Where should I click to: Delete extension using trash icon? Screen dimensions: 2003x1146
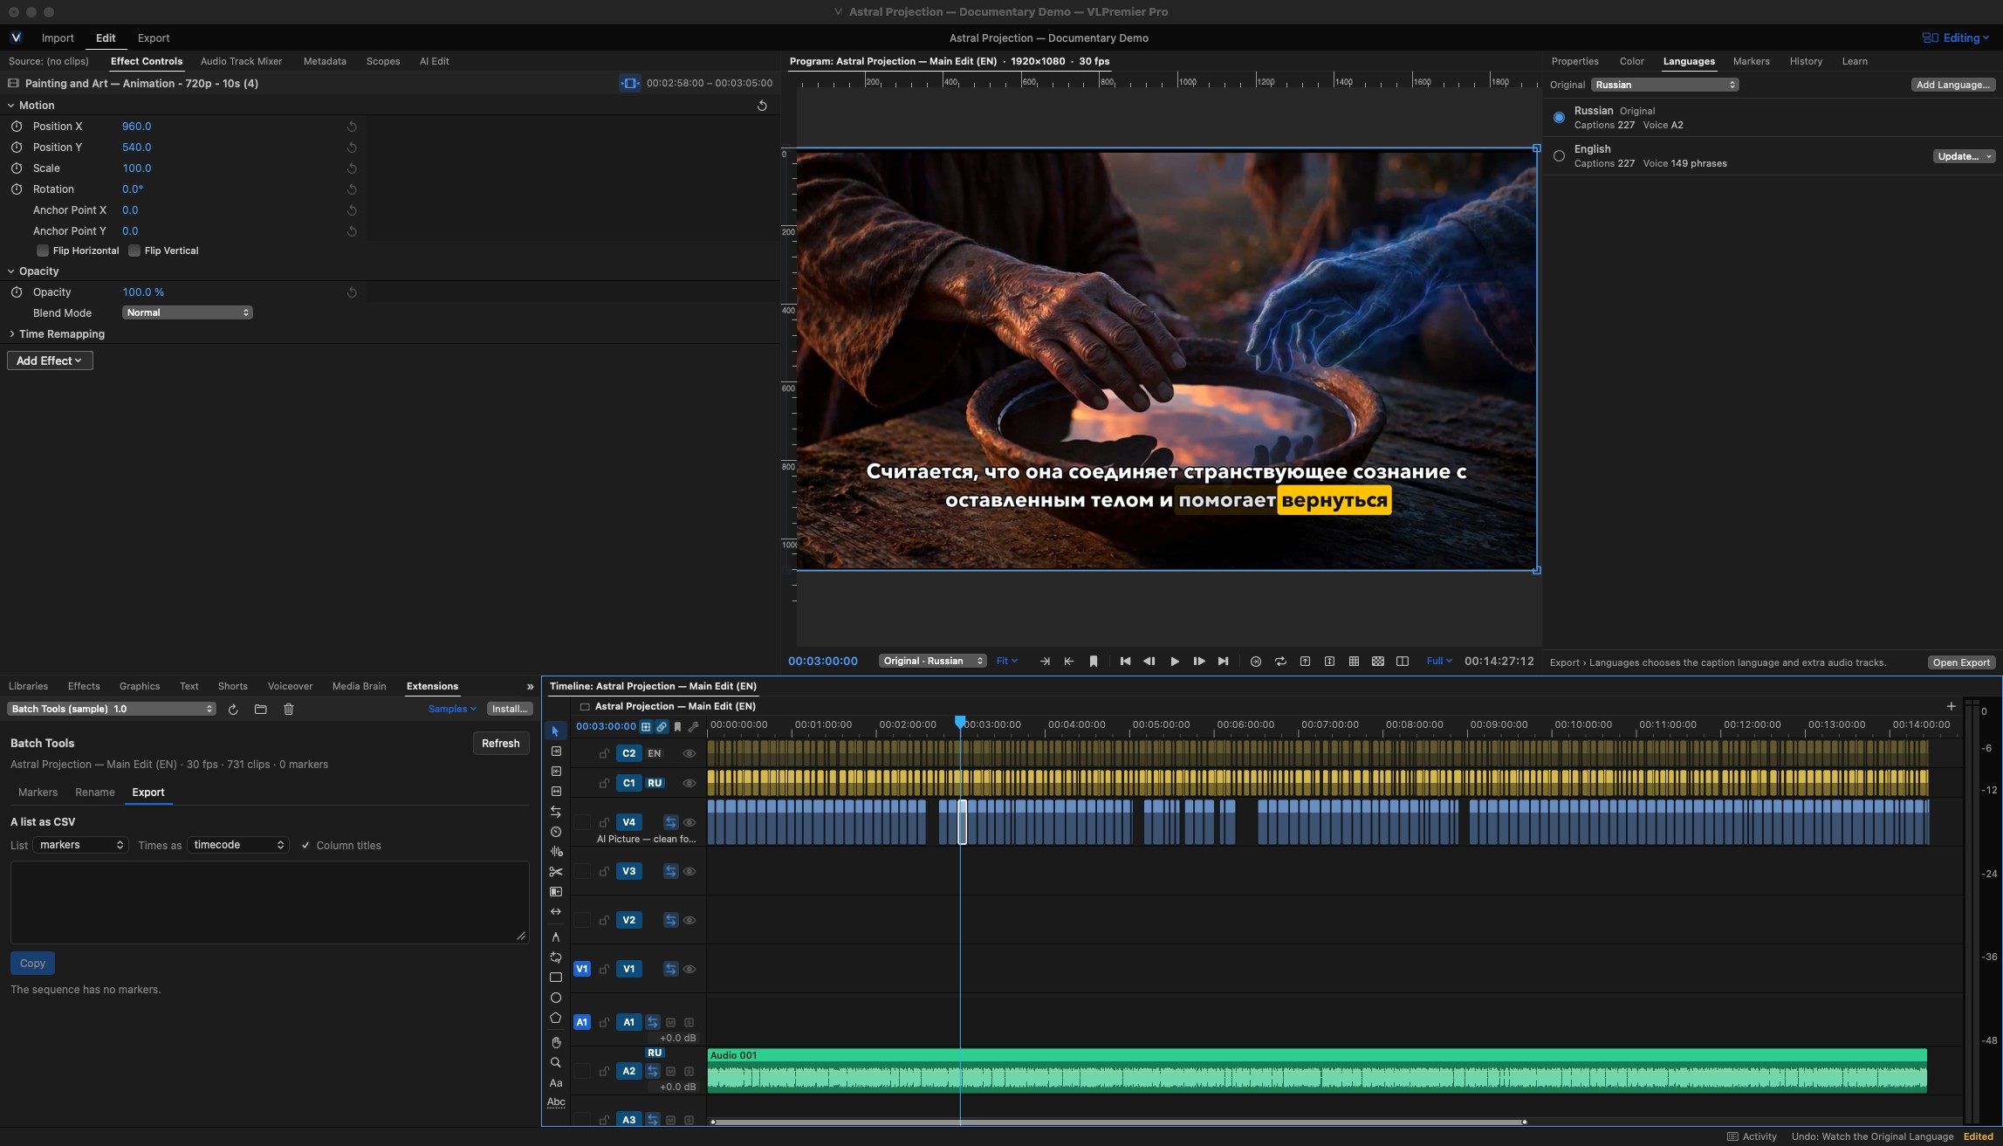coord(289,709)
